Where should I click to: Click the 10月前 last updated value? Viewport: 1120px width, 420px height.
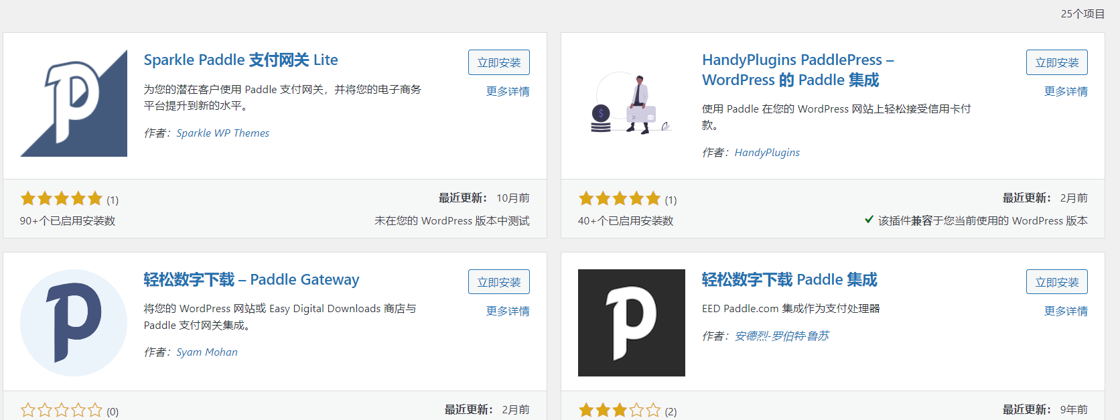tap(513, 198)
